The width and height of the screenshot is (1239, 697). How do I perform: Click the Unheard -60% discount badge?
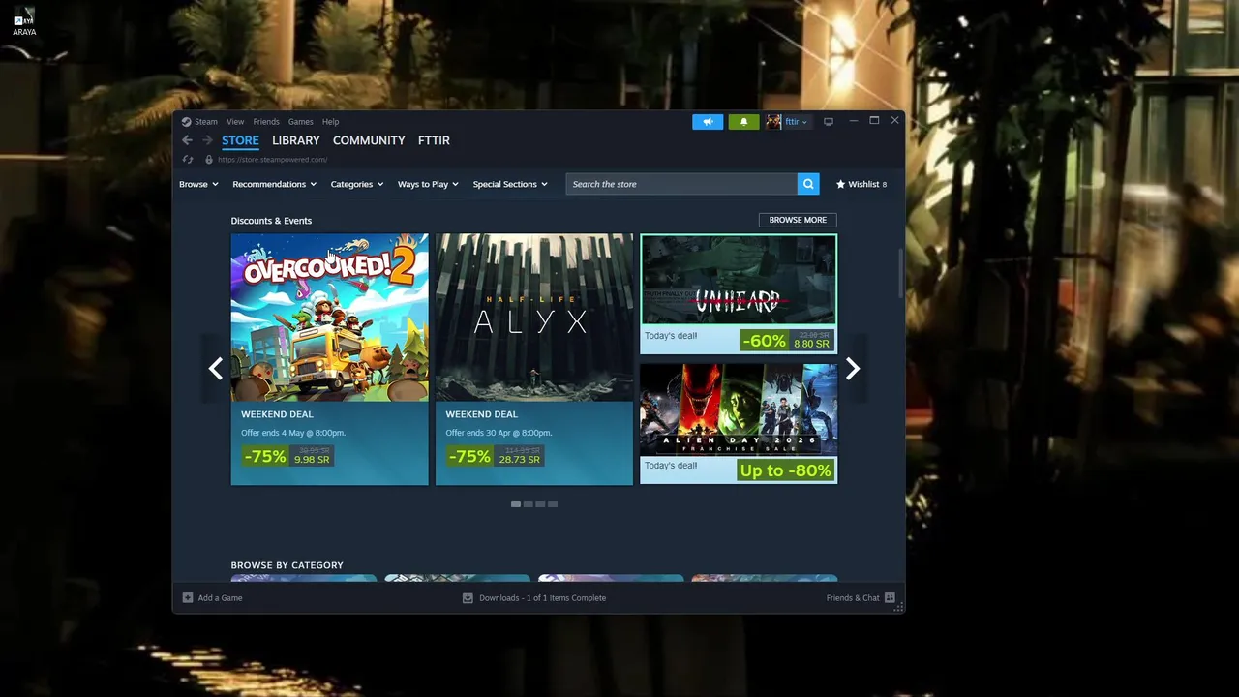pos(764,341)
